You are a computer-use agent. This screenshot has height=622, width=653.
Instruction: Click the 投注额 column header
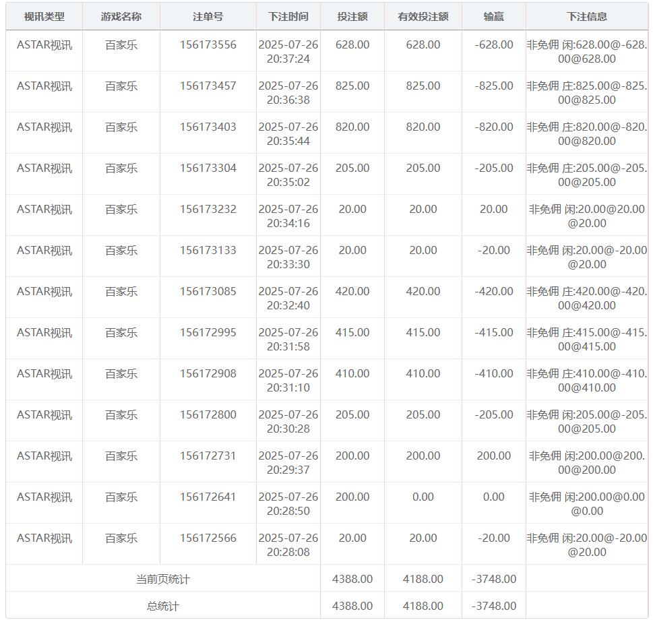pos(352,16)
